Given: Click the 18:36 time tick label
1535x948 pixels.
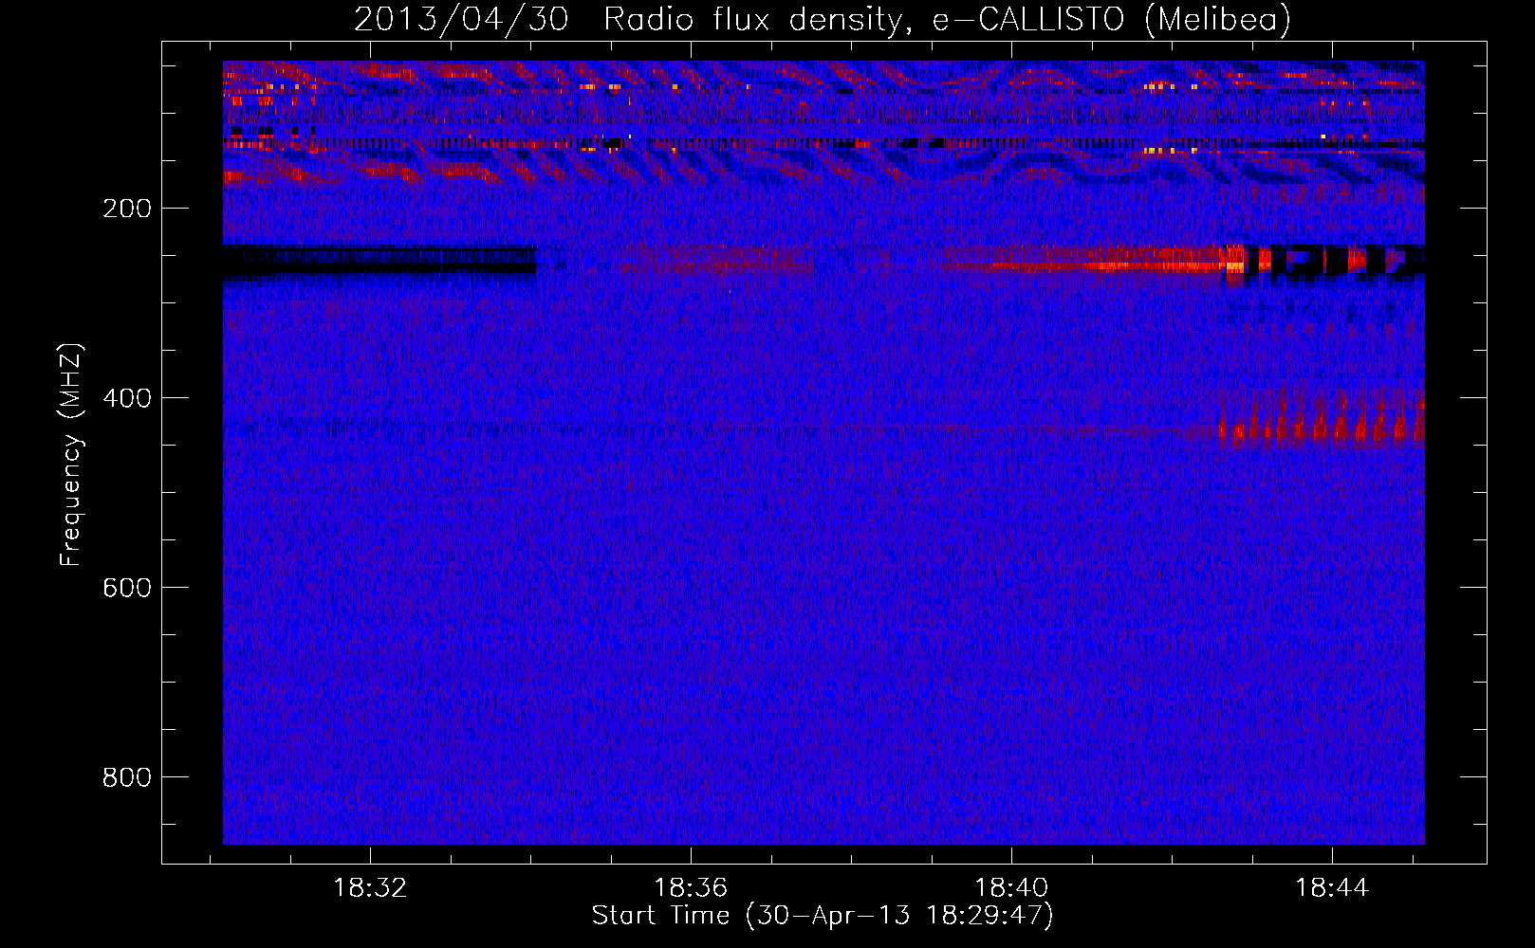Looking at the screenshot, I should 691,888.
